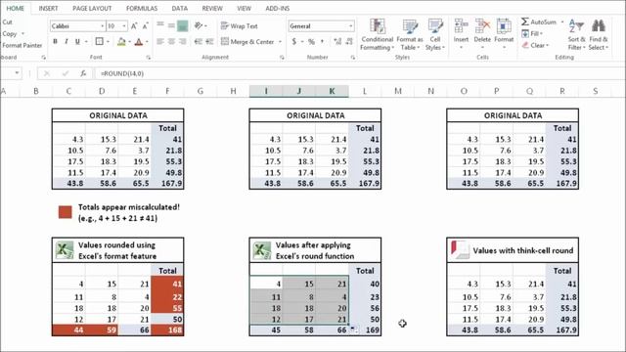The height and width of the screenshot is (352, 626).
Task: Switch to the HOME tab
Action: coord(16,8)
